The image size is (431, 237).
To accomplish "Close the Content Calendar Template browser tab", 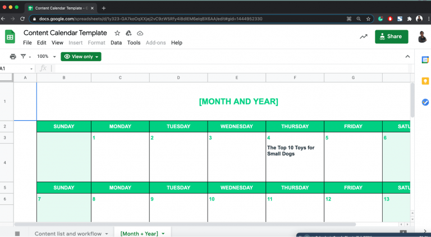I will [x=92, y=8].
